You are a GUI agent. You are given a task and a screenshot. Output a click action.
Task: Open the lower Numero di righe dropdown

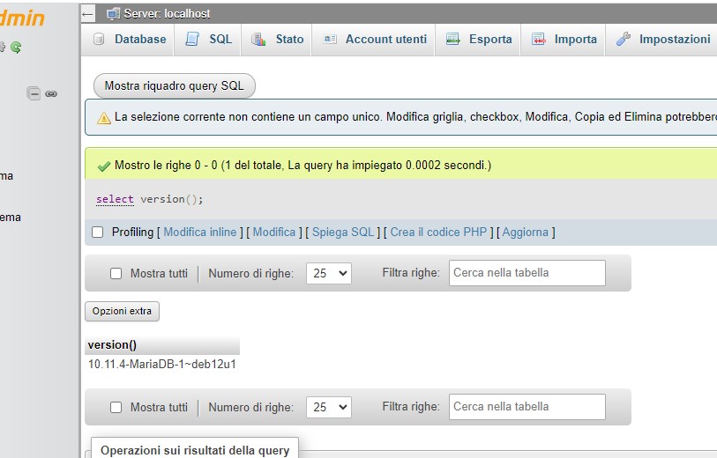[328, 408]
